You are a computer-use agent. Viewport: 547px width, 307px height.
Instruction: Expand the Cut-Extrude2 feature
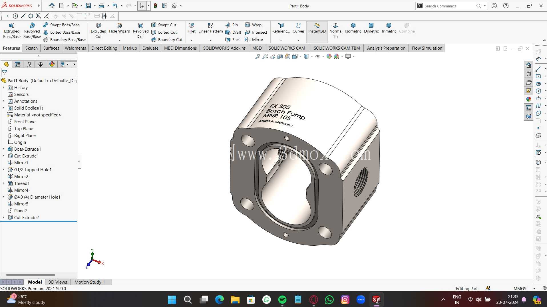[x=3, y=217]
